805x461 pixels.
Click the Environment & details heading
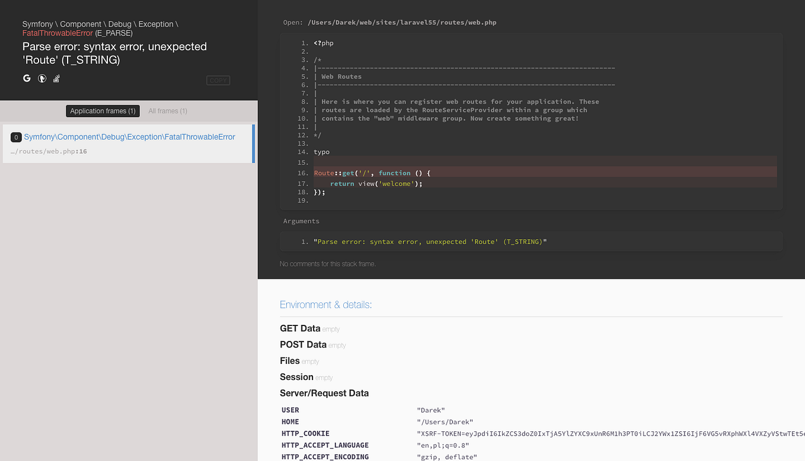click(325, 304)
